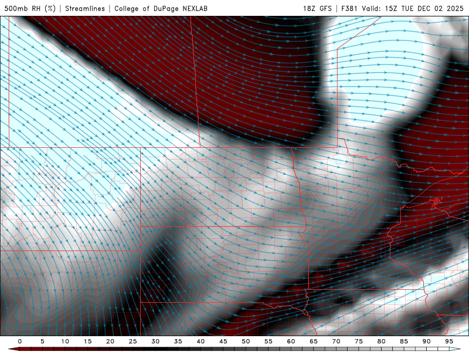Click the "60" colorbar tick label
Image resolution: width=469 pixels, height=352 pixels.
[x=291, y=341]
